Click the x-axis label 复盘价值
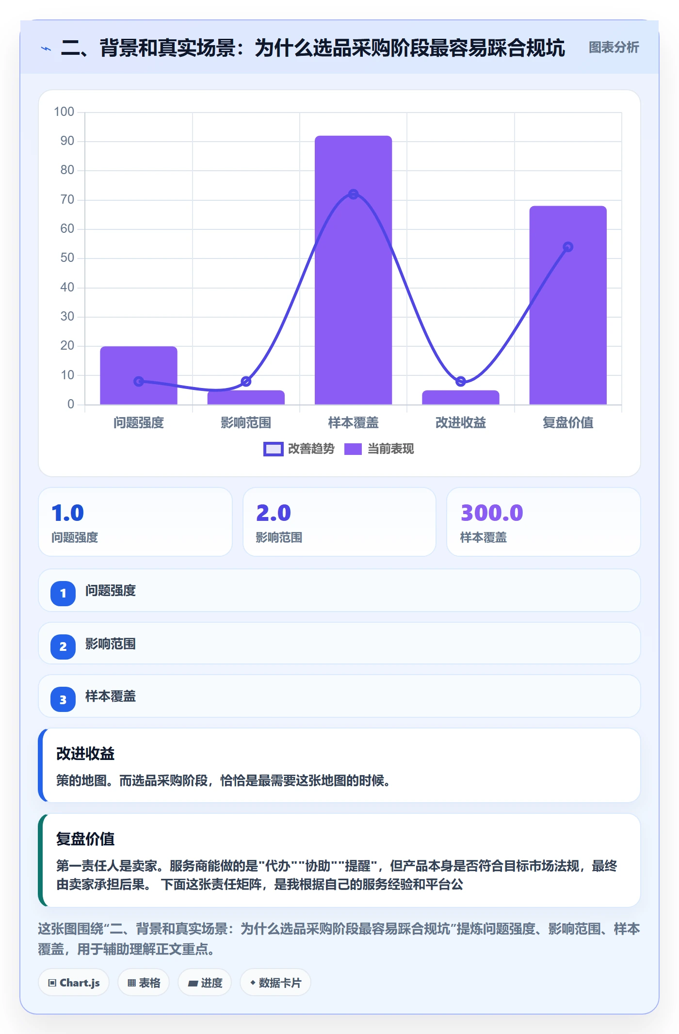This screenshot has height=1034, width=679. tap(568, 422)
